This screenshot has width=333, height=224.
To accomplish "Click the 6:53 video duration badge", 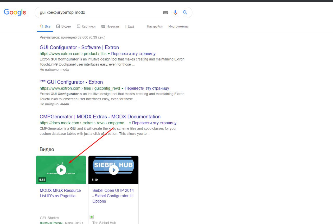I will 42,180.
